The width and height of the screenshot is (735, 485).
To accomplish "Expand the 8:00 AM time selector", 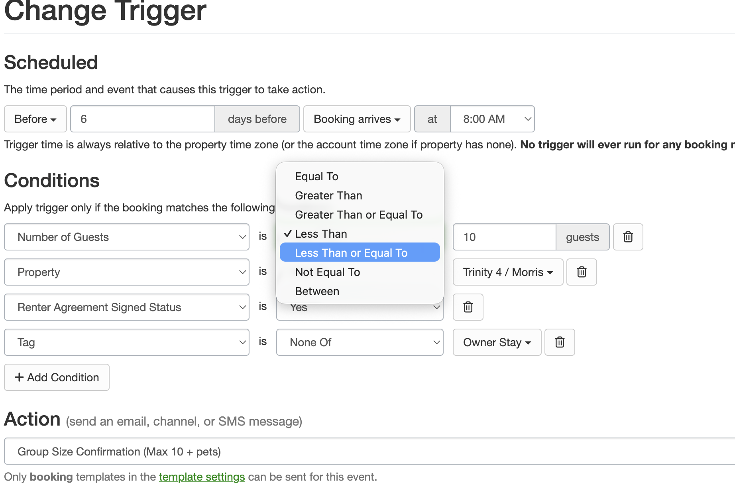I will 492,119.
